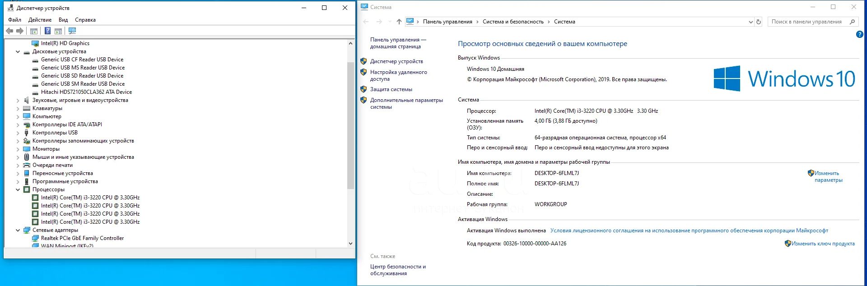Click the Back arrow in Device Manager toolbar

[x=9, y=31]
